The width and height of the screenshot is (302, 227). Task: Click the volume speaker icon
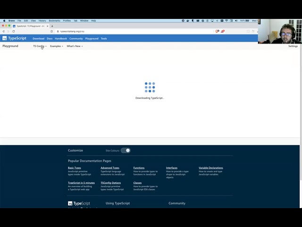click(x=236, y=21)
